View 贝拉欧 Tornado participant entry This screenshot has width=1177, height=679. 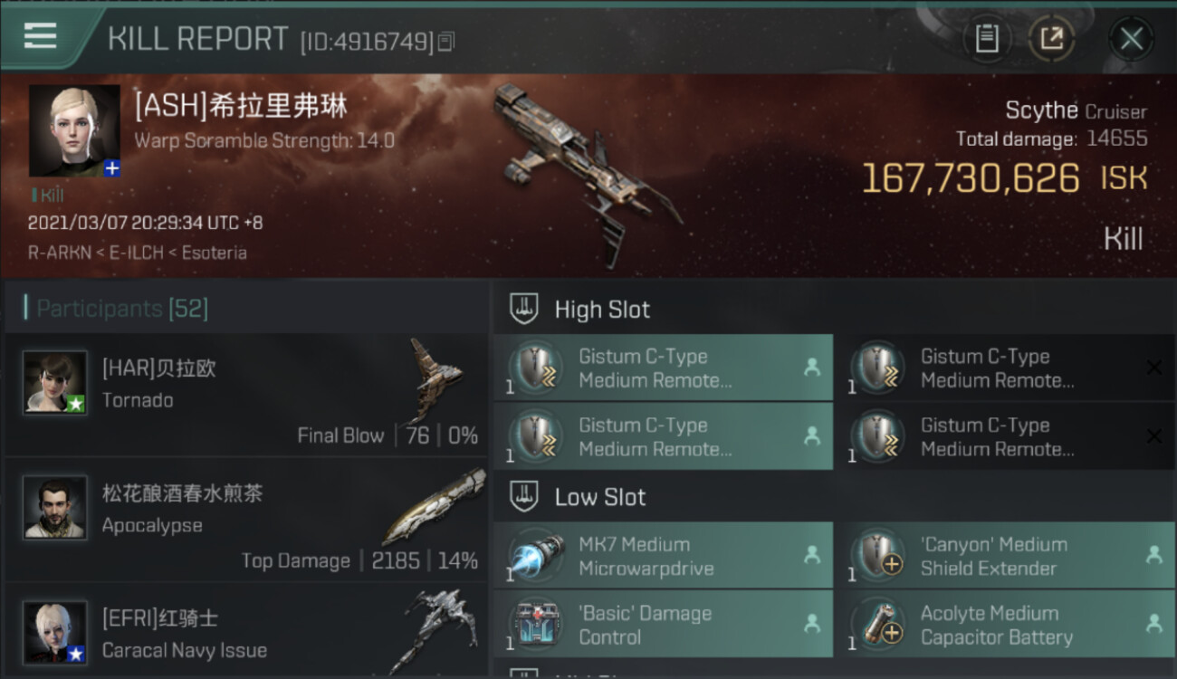tap(246, 394)
